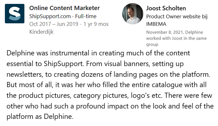Click the Kinderdijk location text
The width and height of the screenshot is (218, 126).
(x=41, y=32)
